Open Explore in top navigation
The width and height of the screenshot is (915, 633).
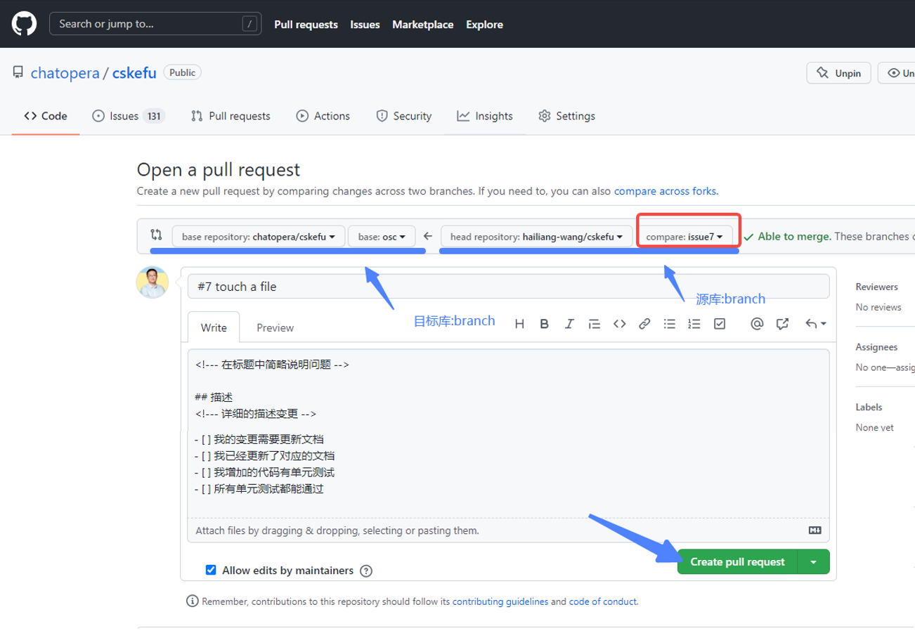tap(484, 24)
